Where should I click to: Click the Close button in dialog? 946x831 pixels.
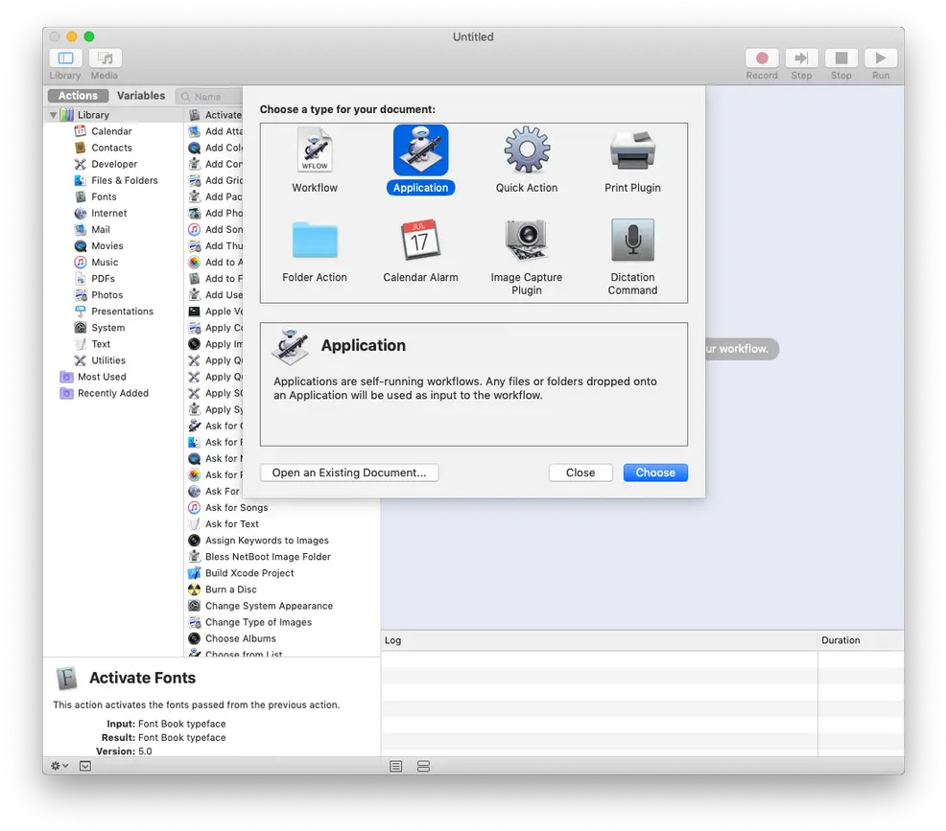point(580,473)
